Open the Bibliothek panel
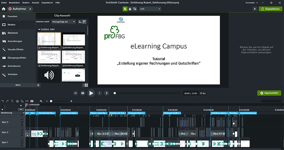 (x=18, y=33)
